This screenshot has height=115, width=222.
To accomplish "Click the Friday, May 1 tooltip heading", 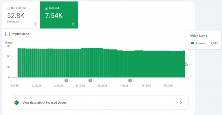I will [x=198, y=36].
